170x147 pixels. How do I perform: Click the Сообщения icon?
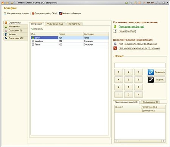6,30
